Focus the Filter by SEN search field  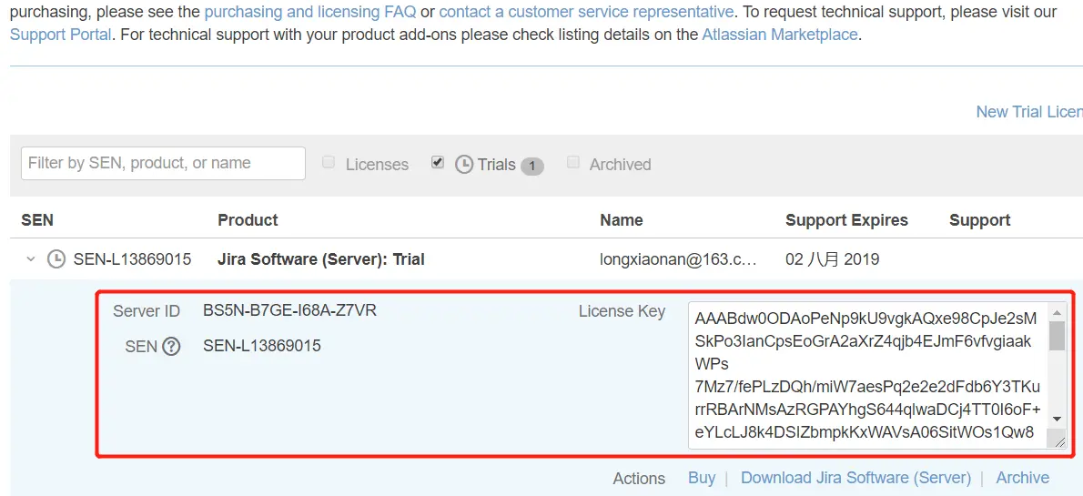click(163, 163)
